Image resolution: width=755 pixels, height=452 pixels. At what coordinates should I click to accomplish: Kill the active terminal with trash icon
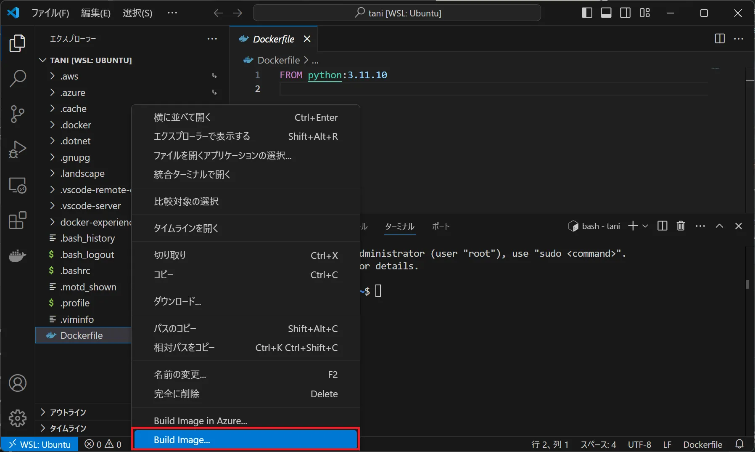(x=681, y=226)
